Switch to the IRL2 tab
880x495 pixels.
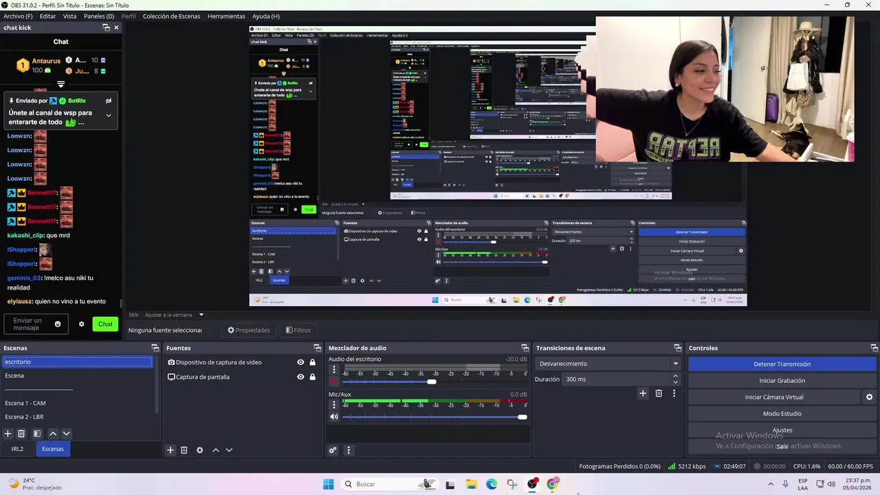click(x=17, y=449)
